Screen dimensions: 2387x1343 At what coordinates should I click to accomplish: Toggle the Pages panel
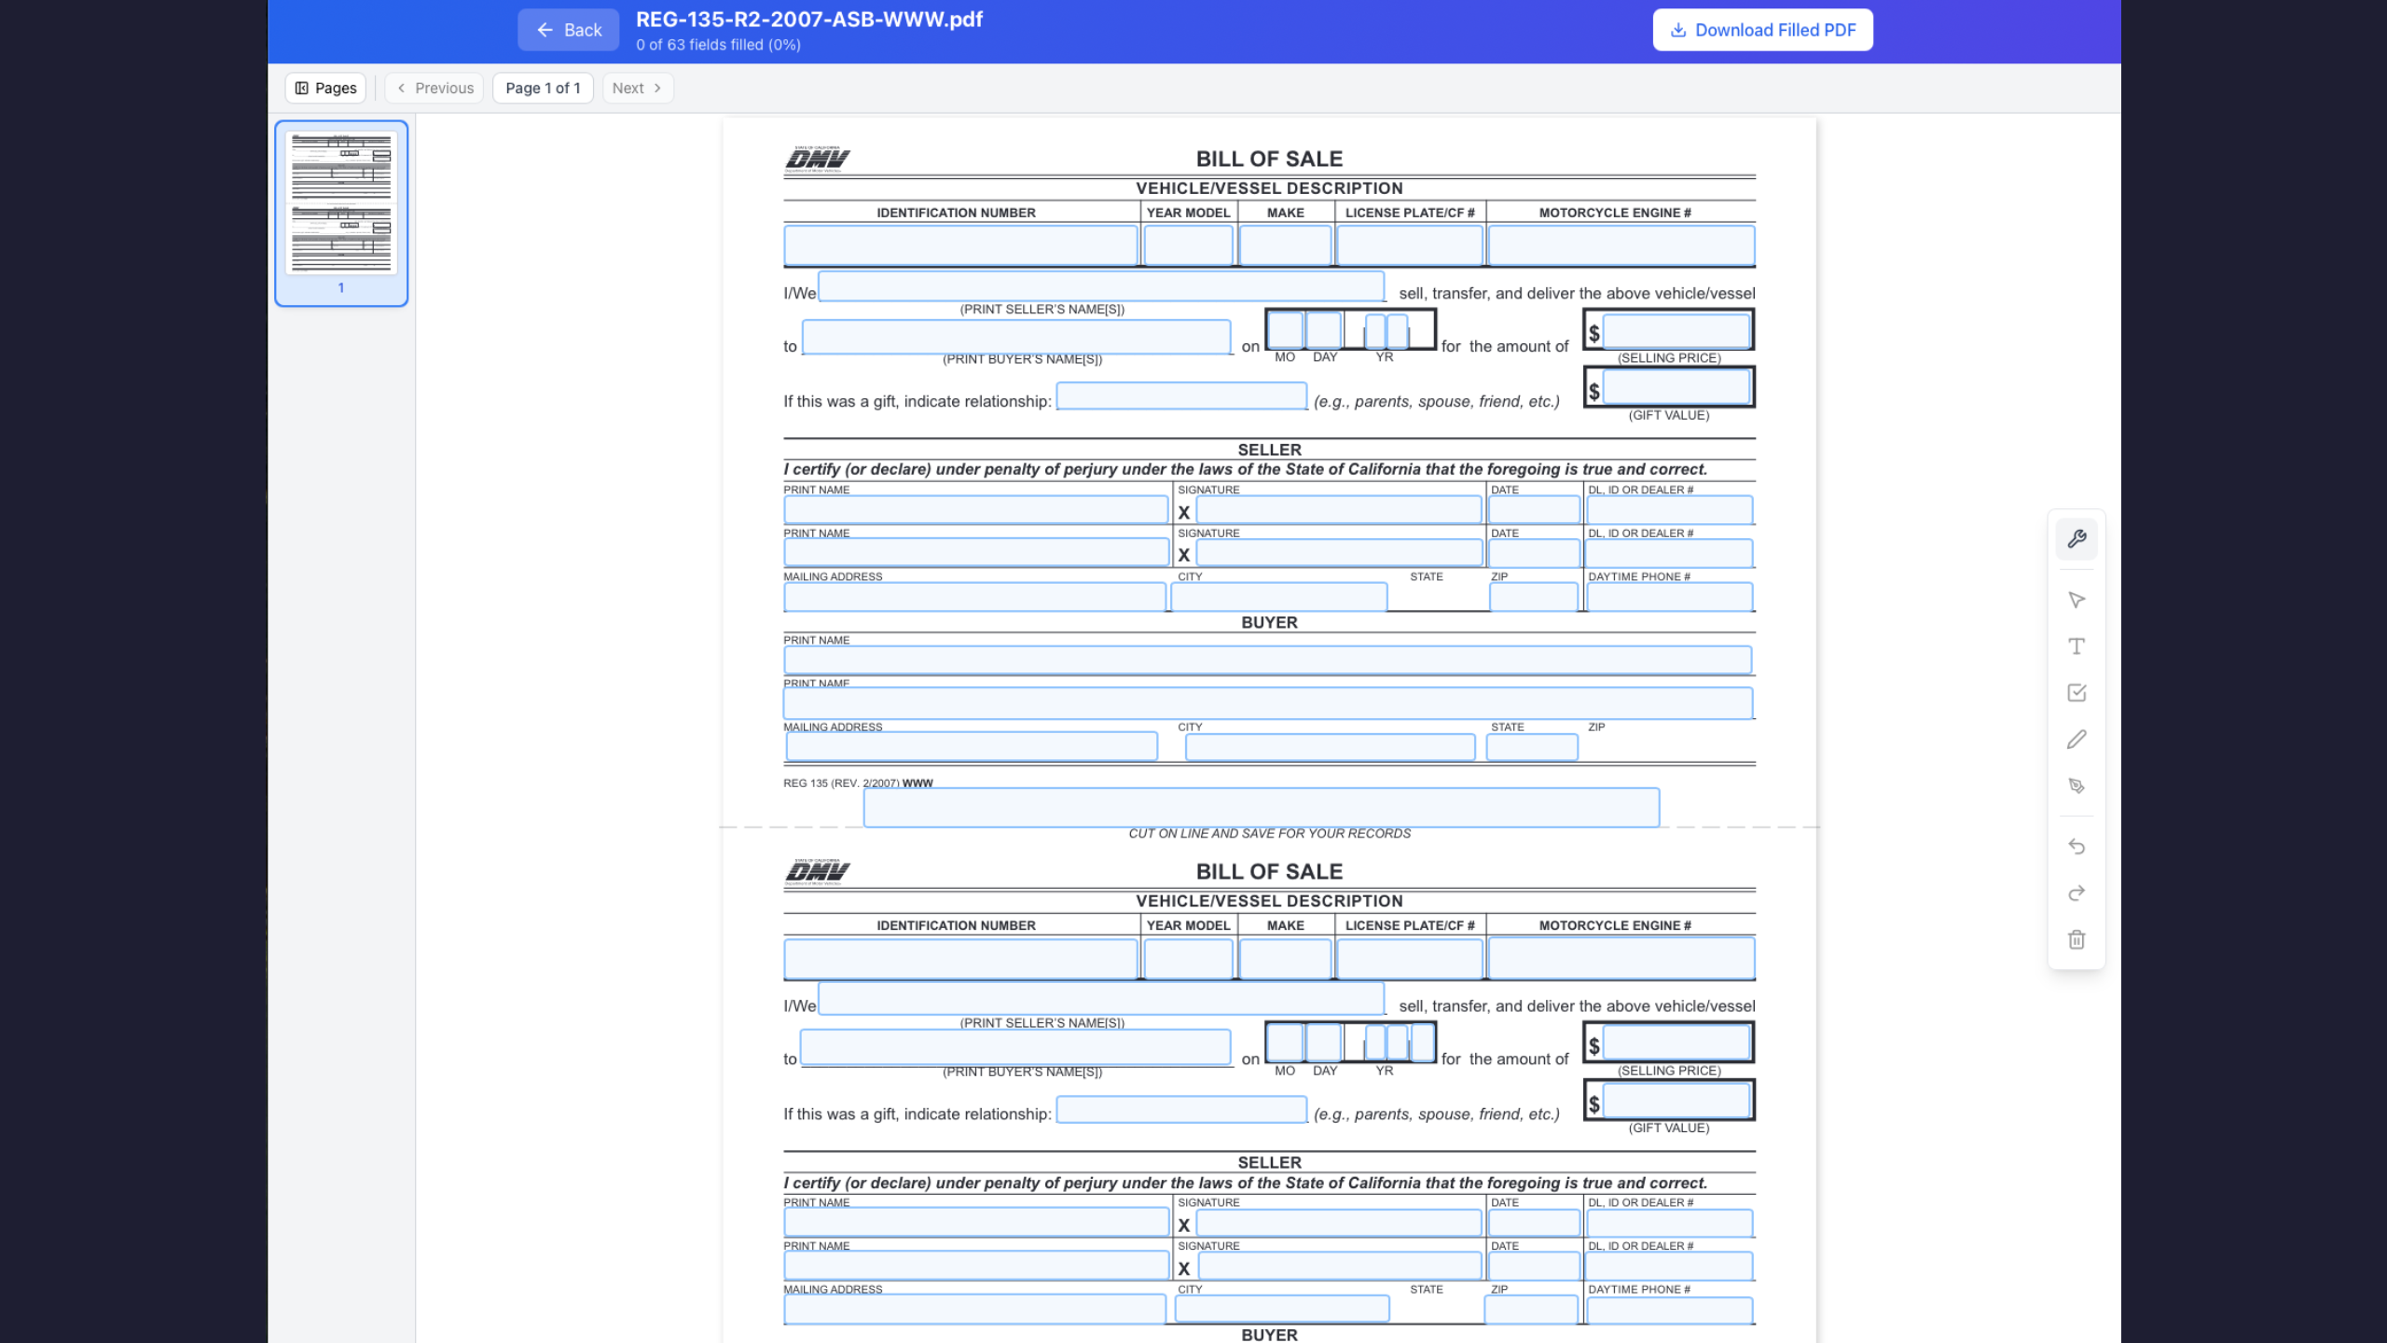[x=324, y=87]
